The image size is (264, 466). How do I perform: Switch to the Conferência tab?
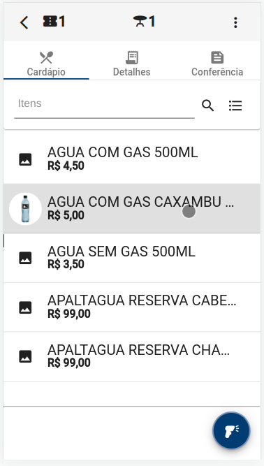(x=217, y=64)
